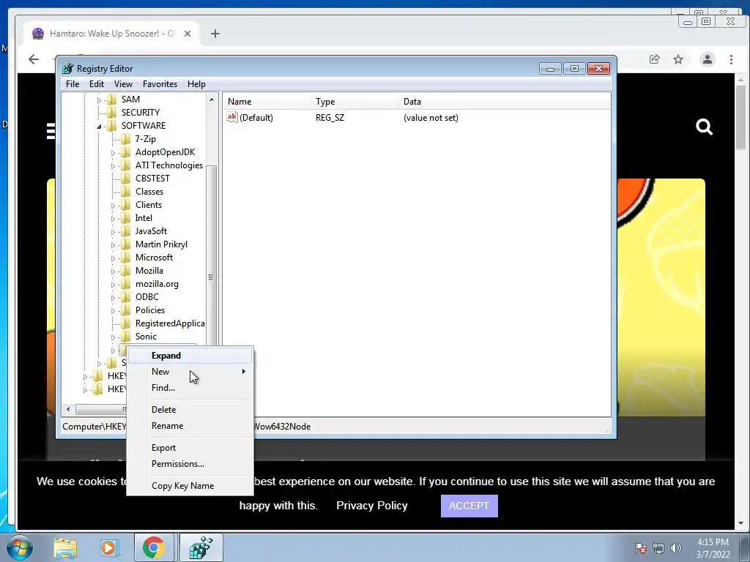Open the Chrome profile avatar menu
Screen dimensions: 750x562
coord(707,59)
